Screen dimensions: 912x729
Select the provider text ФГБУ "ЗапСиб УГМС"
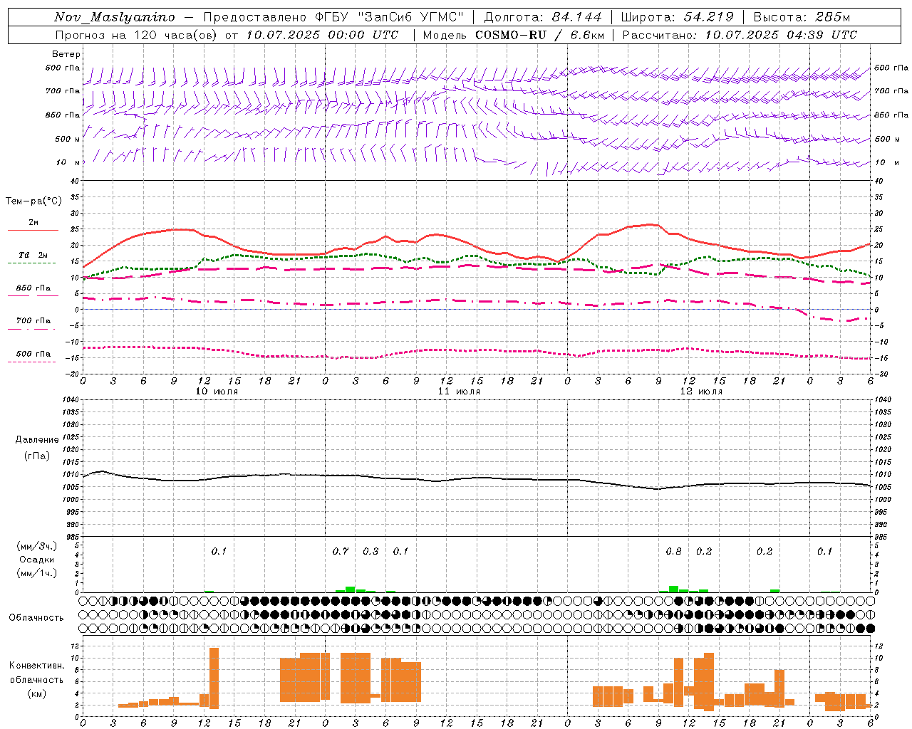click(389, 17)
